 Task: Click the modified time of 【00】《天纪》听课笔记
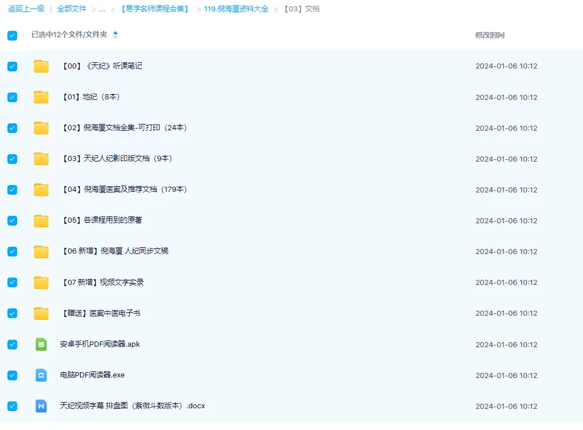(506, 66)
